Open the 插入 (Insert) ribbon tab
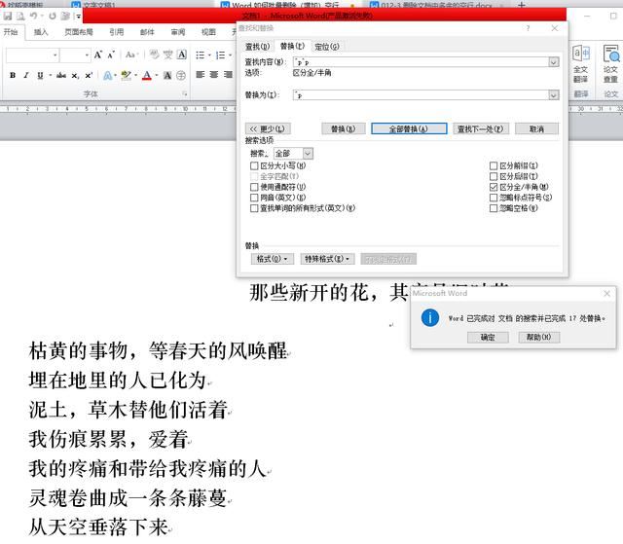This screenshot has width=623, height=544. pyautogui.click(x=41, y=32)
